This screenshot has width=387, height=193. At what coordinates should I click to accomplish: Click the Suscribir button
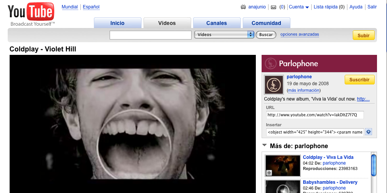pos(359,79)
